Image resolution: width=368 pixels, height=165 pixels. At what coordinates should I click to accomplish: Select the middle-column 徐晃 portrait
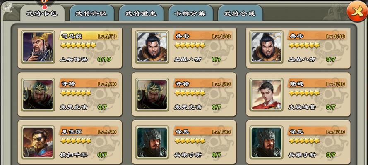(x=152, y=142)
